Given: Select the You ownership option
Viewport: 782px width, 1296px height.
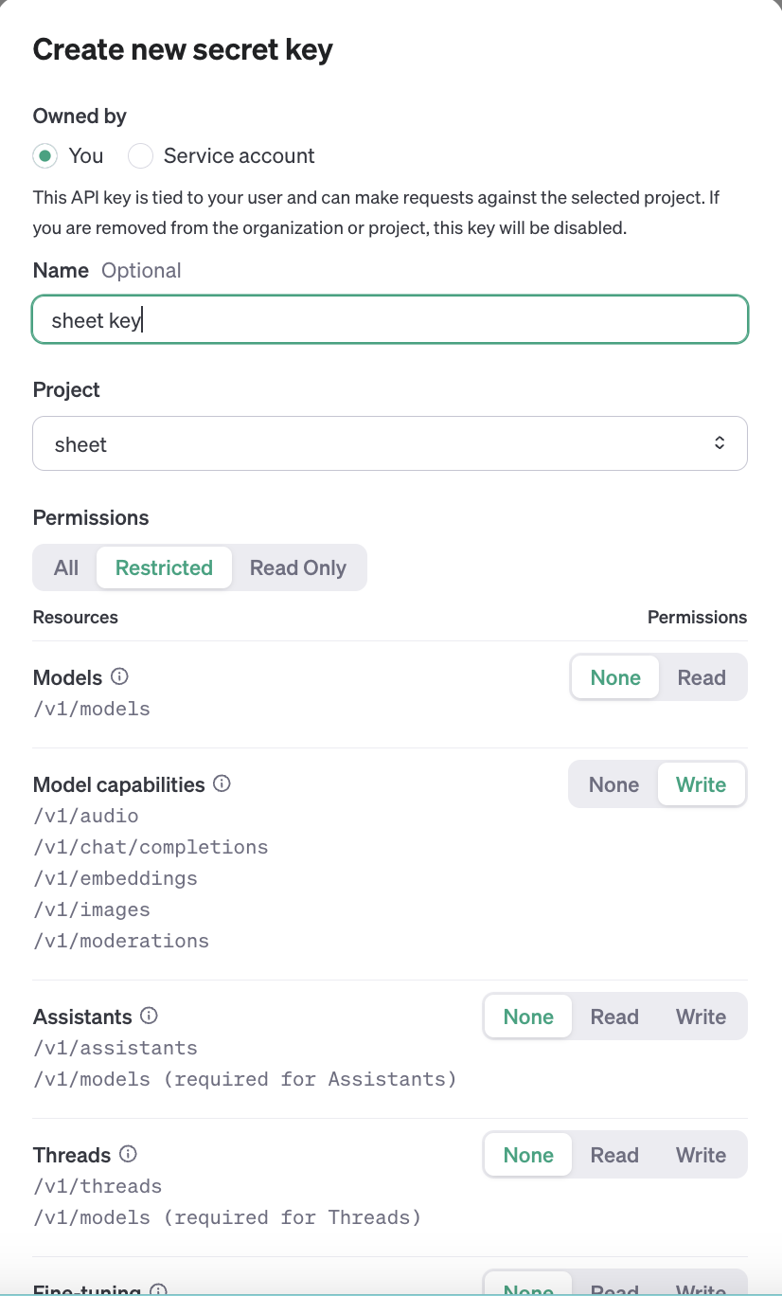Looking at the screenshot, I should pos(44,155).
